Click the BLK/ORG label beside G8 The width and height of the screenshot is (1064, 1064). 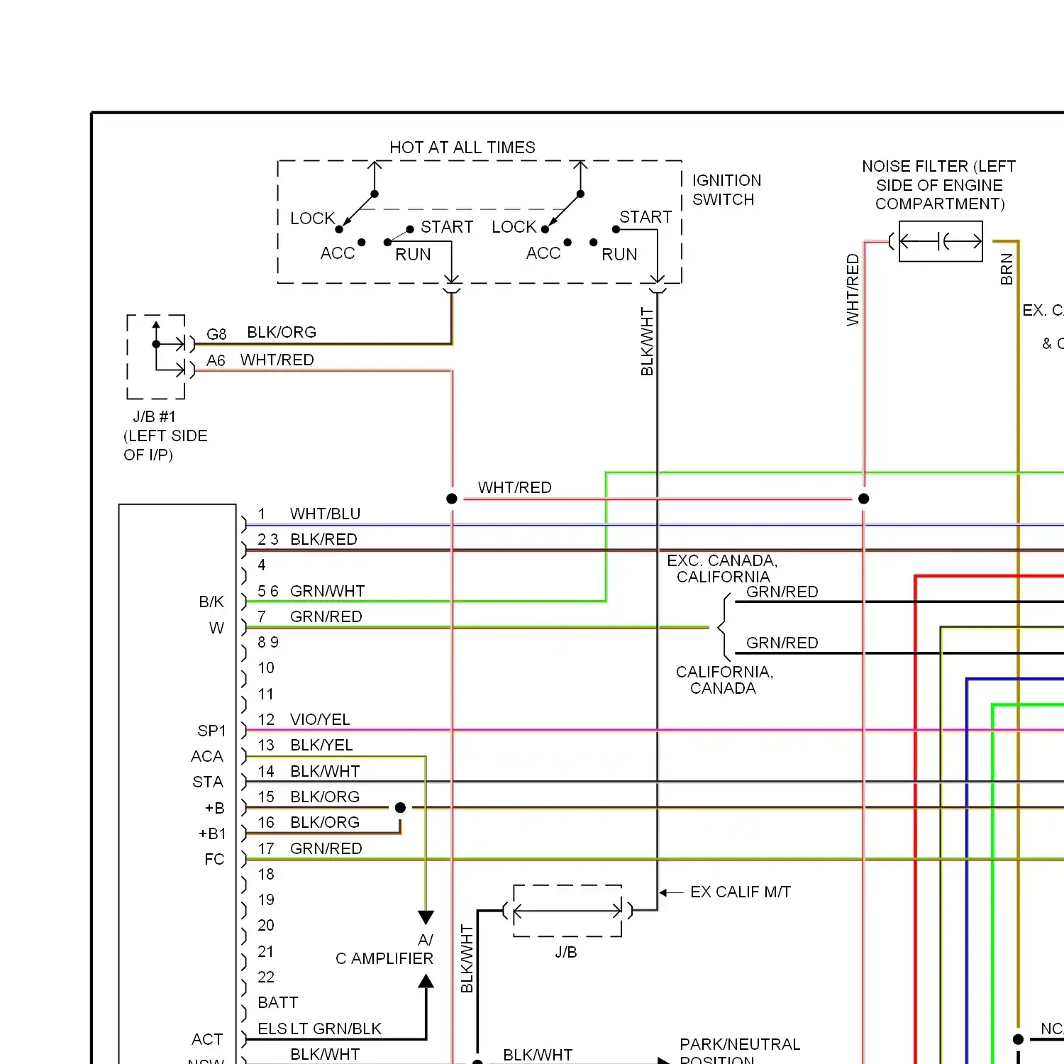point(282,332)
